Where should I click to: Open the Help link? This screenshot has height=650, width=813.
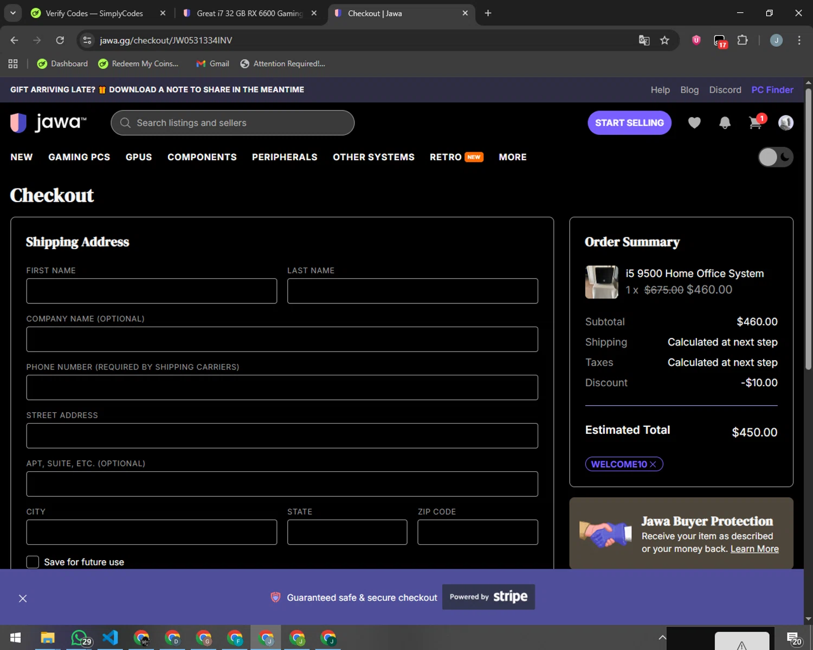click(x=660, y=90)
